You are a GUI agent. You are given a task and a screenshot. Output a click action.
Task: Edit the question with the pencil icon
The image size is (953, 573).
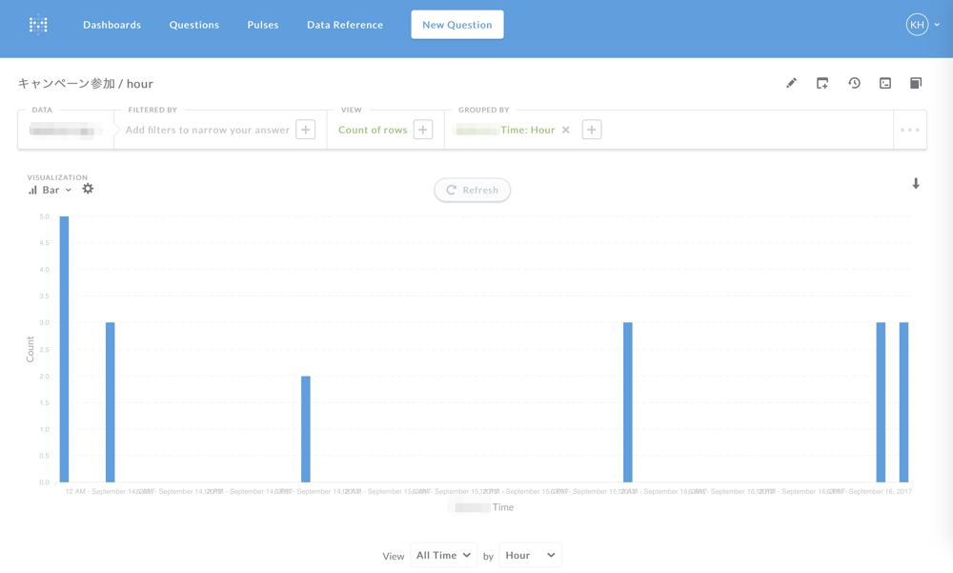pos(791,83)
